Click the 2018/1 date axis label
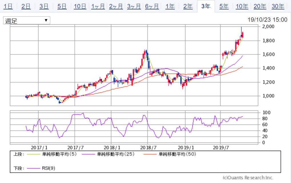 tap(112, 148)
